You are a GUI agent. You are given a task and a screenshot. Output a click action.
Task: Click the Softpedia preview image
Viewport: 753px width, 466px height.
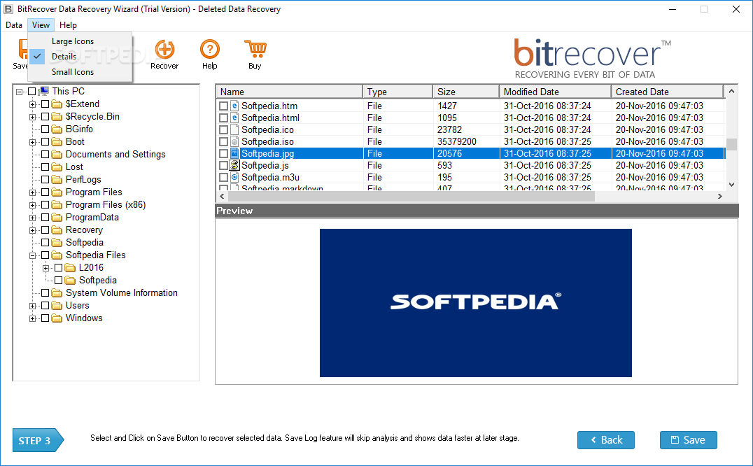(x=475, y=303)
